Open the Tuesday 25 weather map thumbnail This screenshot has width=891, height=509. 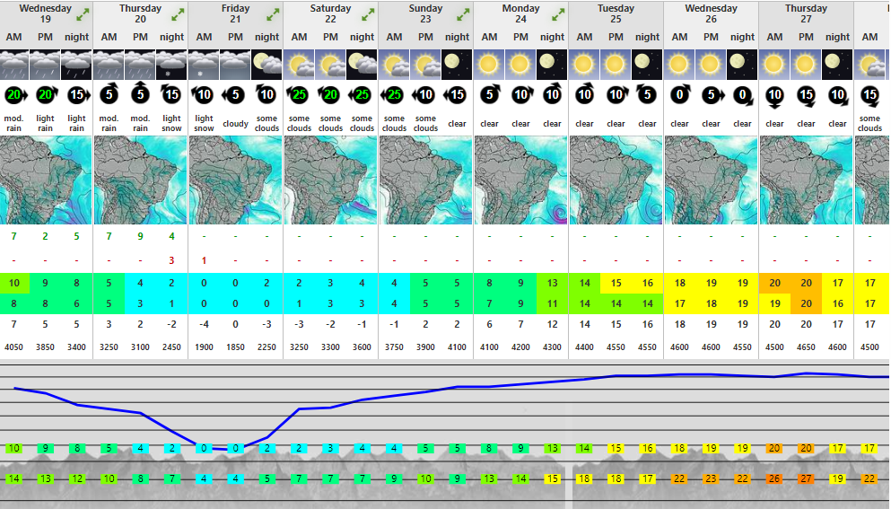[616, 180]
